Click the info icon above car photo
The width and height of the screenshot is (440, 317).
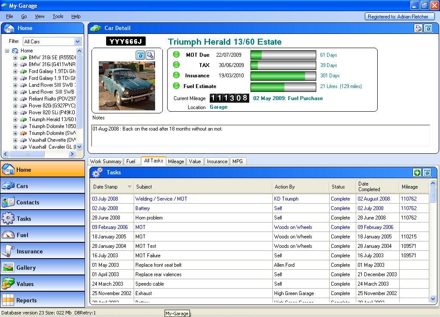pos(140,55)
